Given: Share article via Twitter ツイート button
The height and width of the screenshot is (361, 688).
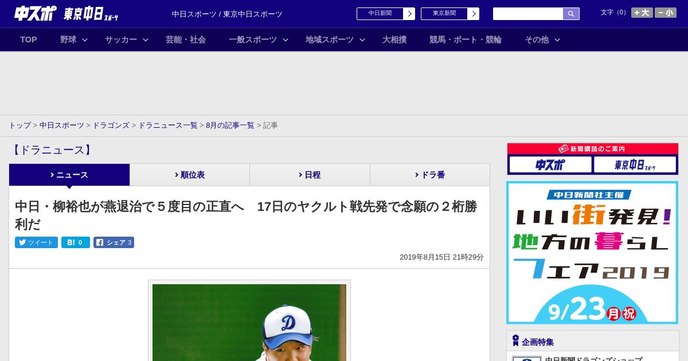Looking at the screenshot, I should (x=36, y=242).
